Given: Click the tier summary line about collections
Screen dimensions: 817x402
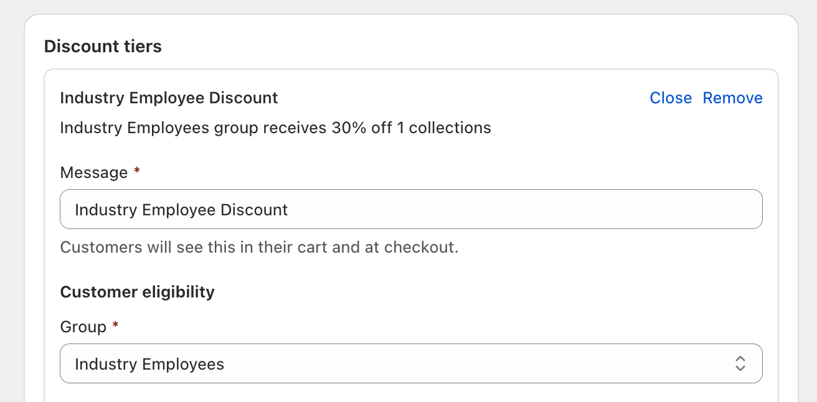Looking at the screenshot, I should pyautogui.click(x=275, y=128).
